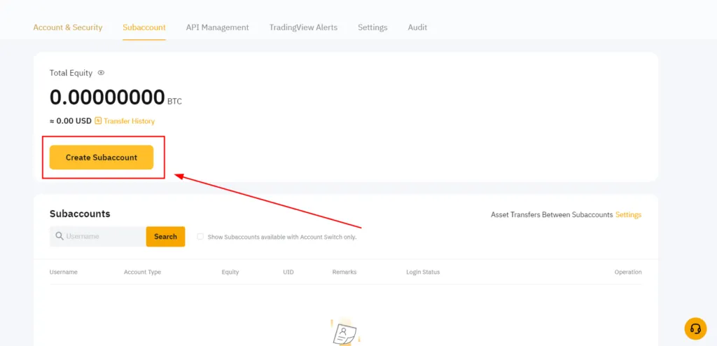717x346 pixels.
Task: Click the Equity column header
Action: 230,272
